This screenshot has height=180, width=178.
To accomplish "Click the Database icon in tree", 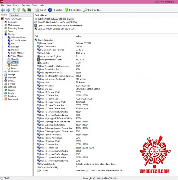I will pyautogui.click(x=6, y=96).
